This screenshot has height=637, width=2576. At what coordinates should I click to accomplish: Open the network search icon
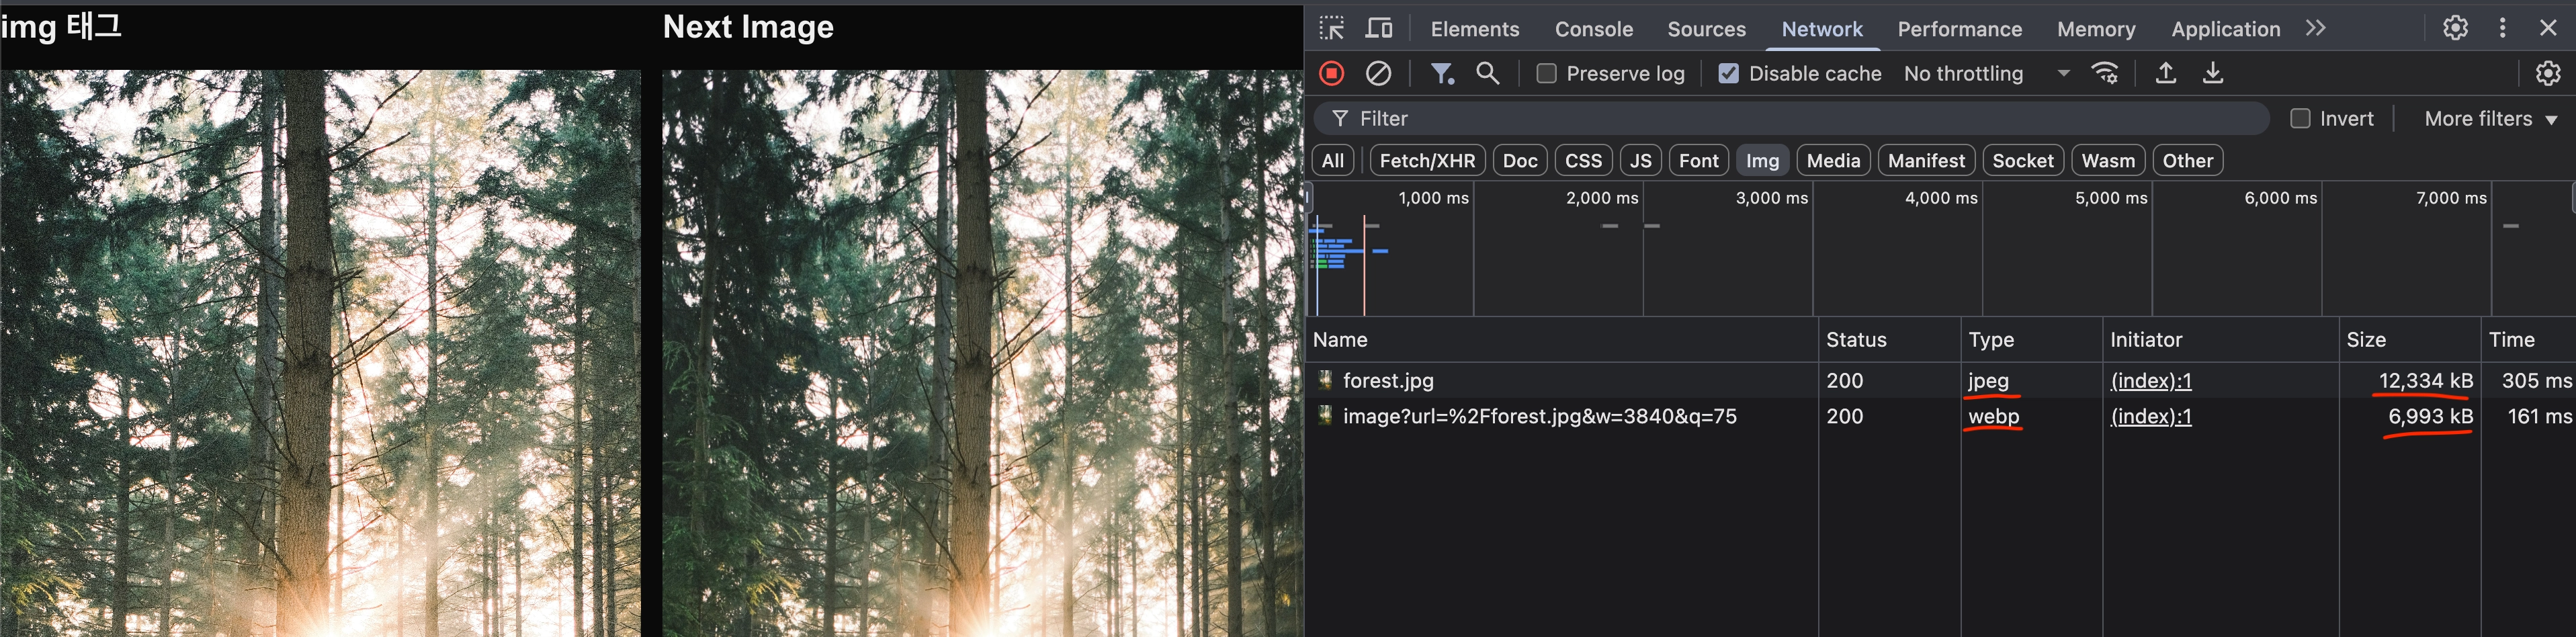1487,73
